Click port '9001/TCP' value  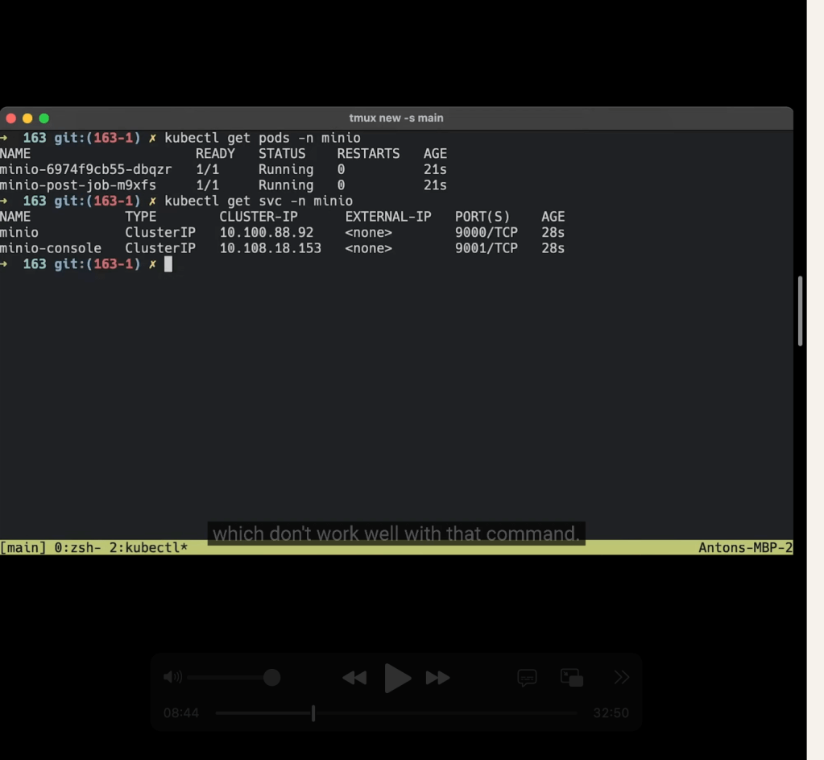pyautogui.click(x=486, y=248)
